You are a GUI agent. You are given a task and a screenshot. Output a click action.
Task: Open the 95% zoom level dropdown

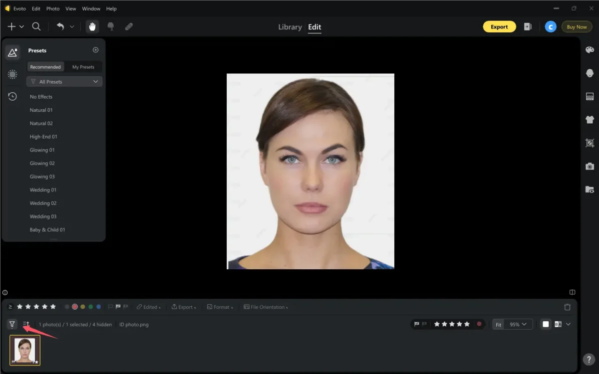point(519,324)
